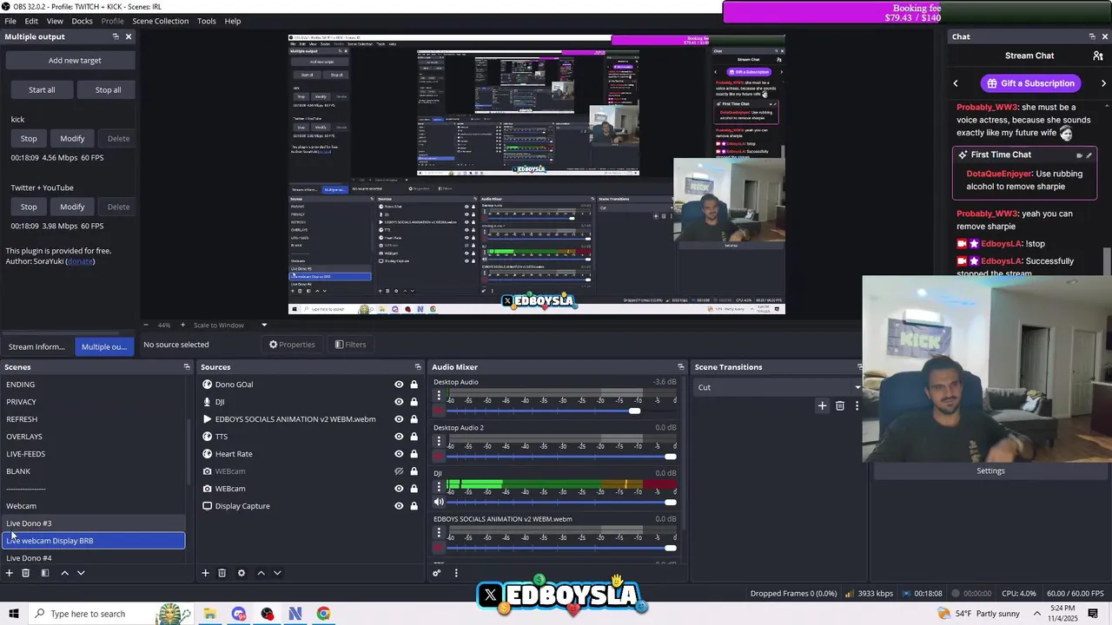Open transition properties three-dot menu
This screenshot has width=1112, height=625.
click(857, 405)
